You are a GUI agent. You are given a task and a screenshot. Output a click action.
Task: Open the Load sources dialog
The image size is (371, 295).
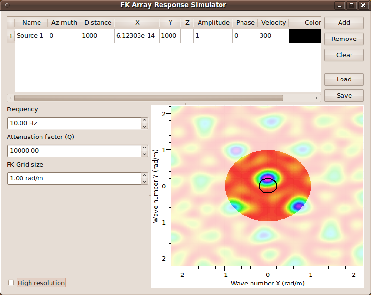[x=344, y=79]
